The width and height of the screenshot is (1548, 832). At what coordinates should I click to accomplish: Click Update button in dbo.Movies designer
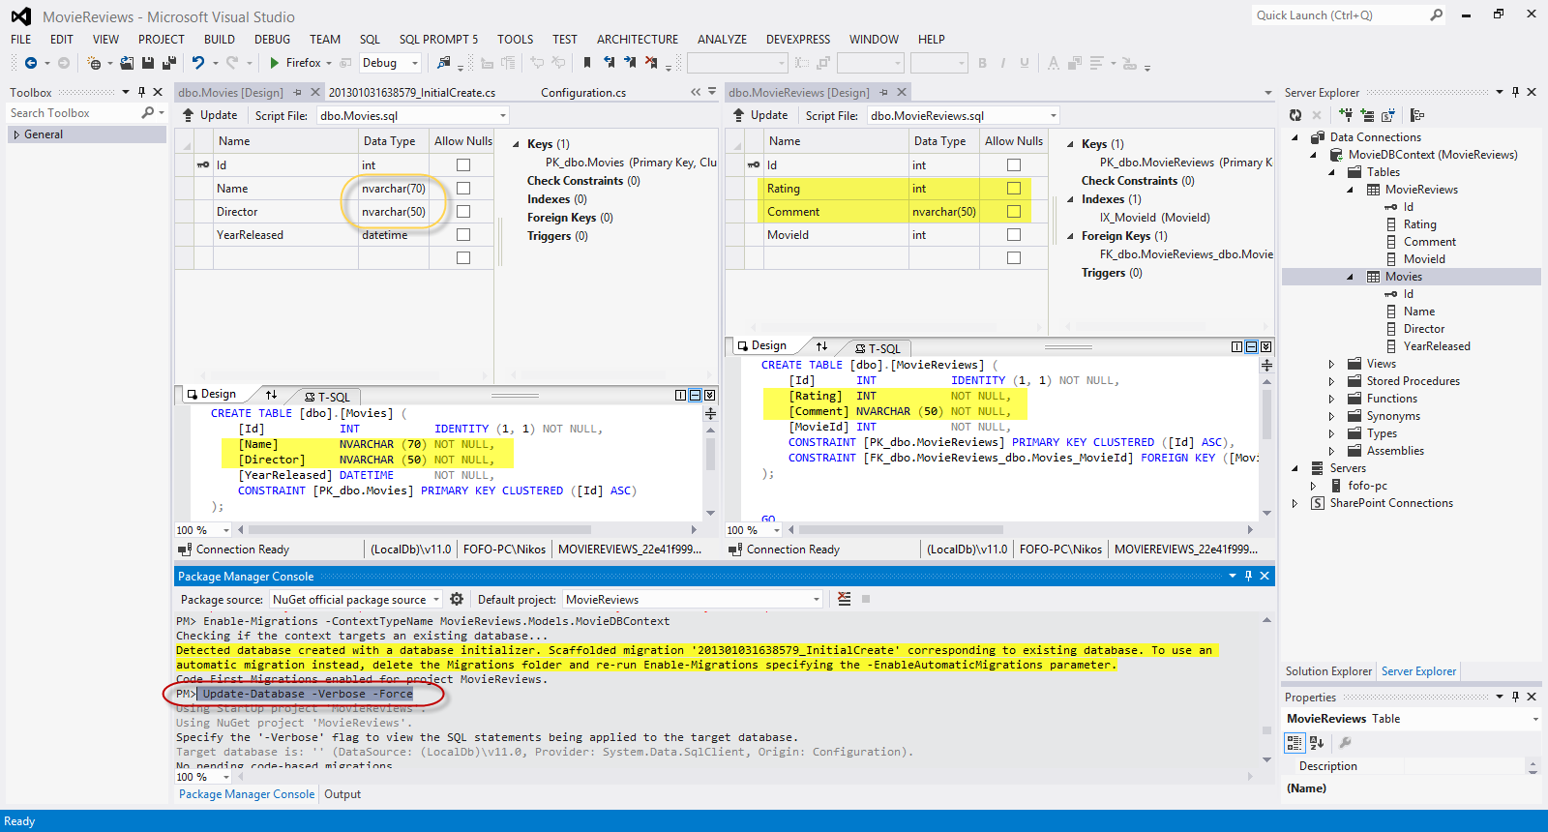point(209,115)
